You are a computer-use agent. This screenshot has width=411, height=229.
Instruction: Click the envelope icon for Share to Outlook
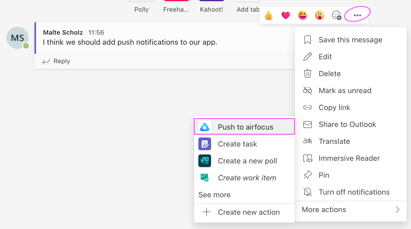[308, 124]
